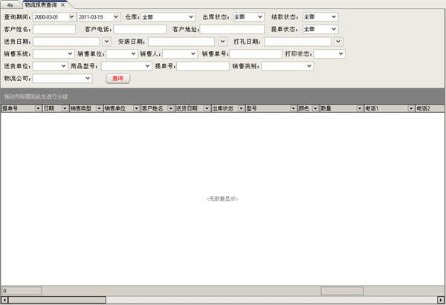Viewport: 446px width, 305px height.
Task: Open the start date 2000-03-01 picker
Action: [x=71, y=16]
